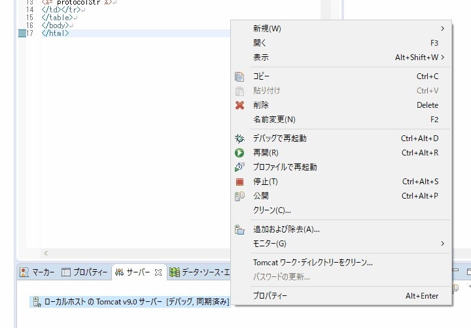Expand the モニター(G) submenu

[x=442, y=243]
